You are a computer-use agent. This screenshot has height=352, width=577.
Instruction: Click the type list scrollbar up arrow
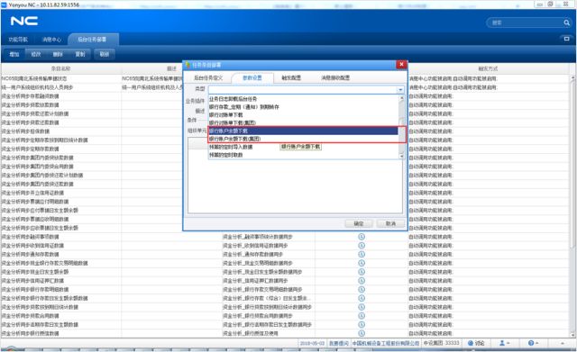click(x=401, y=98)
